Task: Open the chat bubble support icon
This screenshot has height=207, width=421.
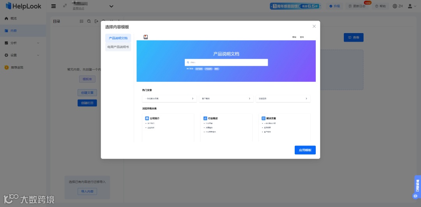Action: coord(415,196)
